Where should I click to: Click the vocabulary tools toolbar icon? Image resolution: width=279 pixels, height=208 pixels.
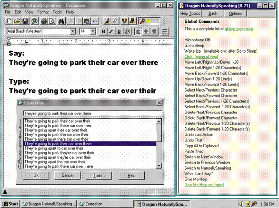tap(124, 21)
